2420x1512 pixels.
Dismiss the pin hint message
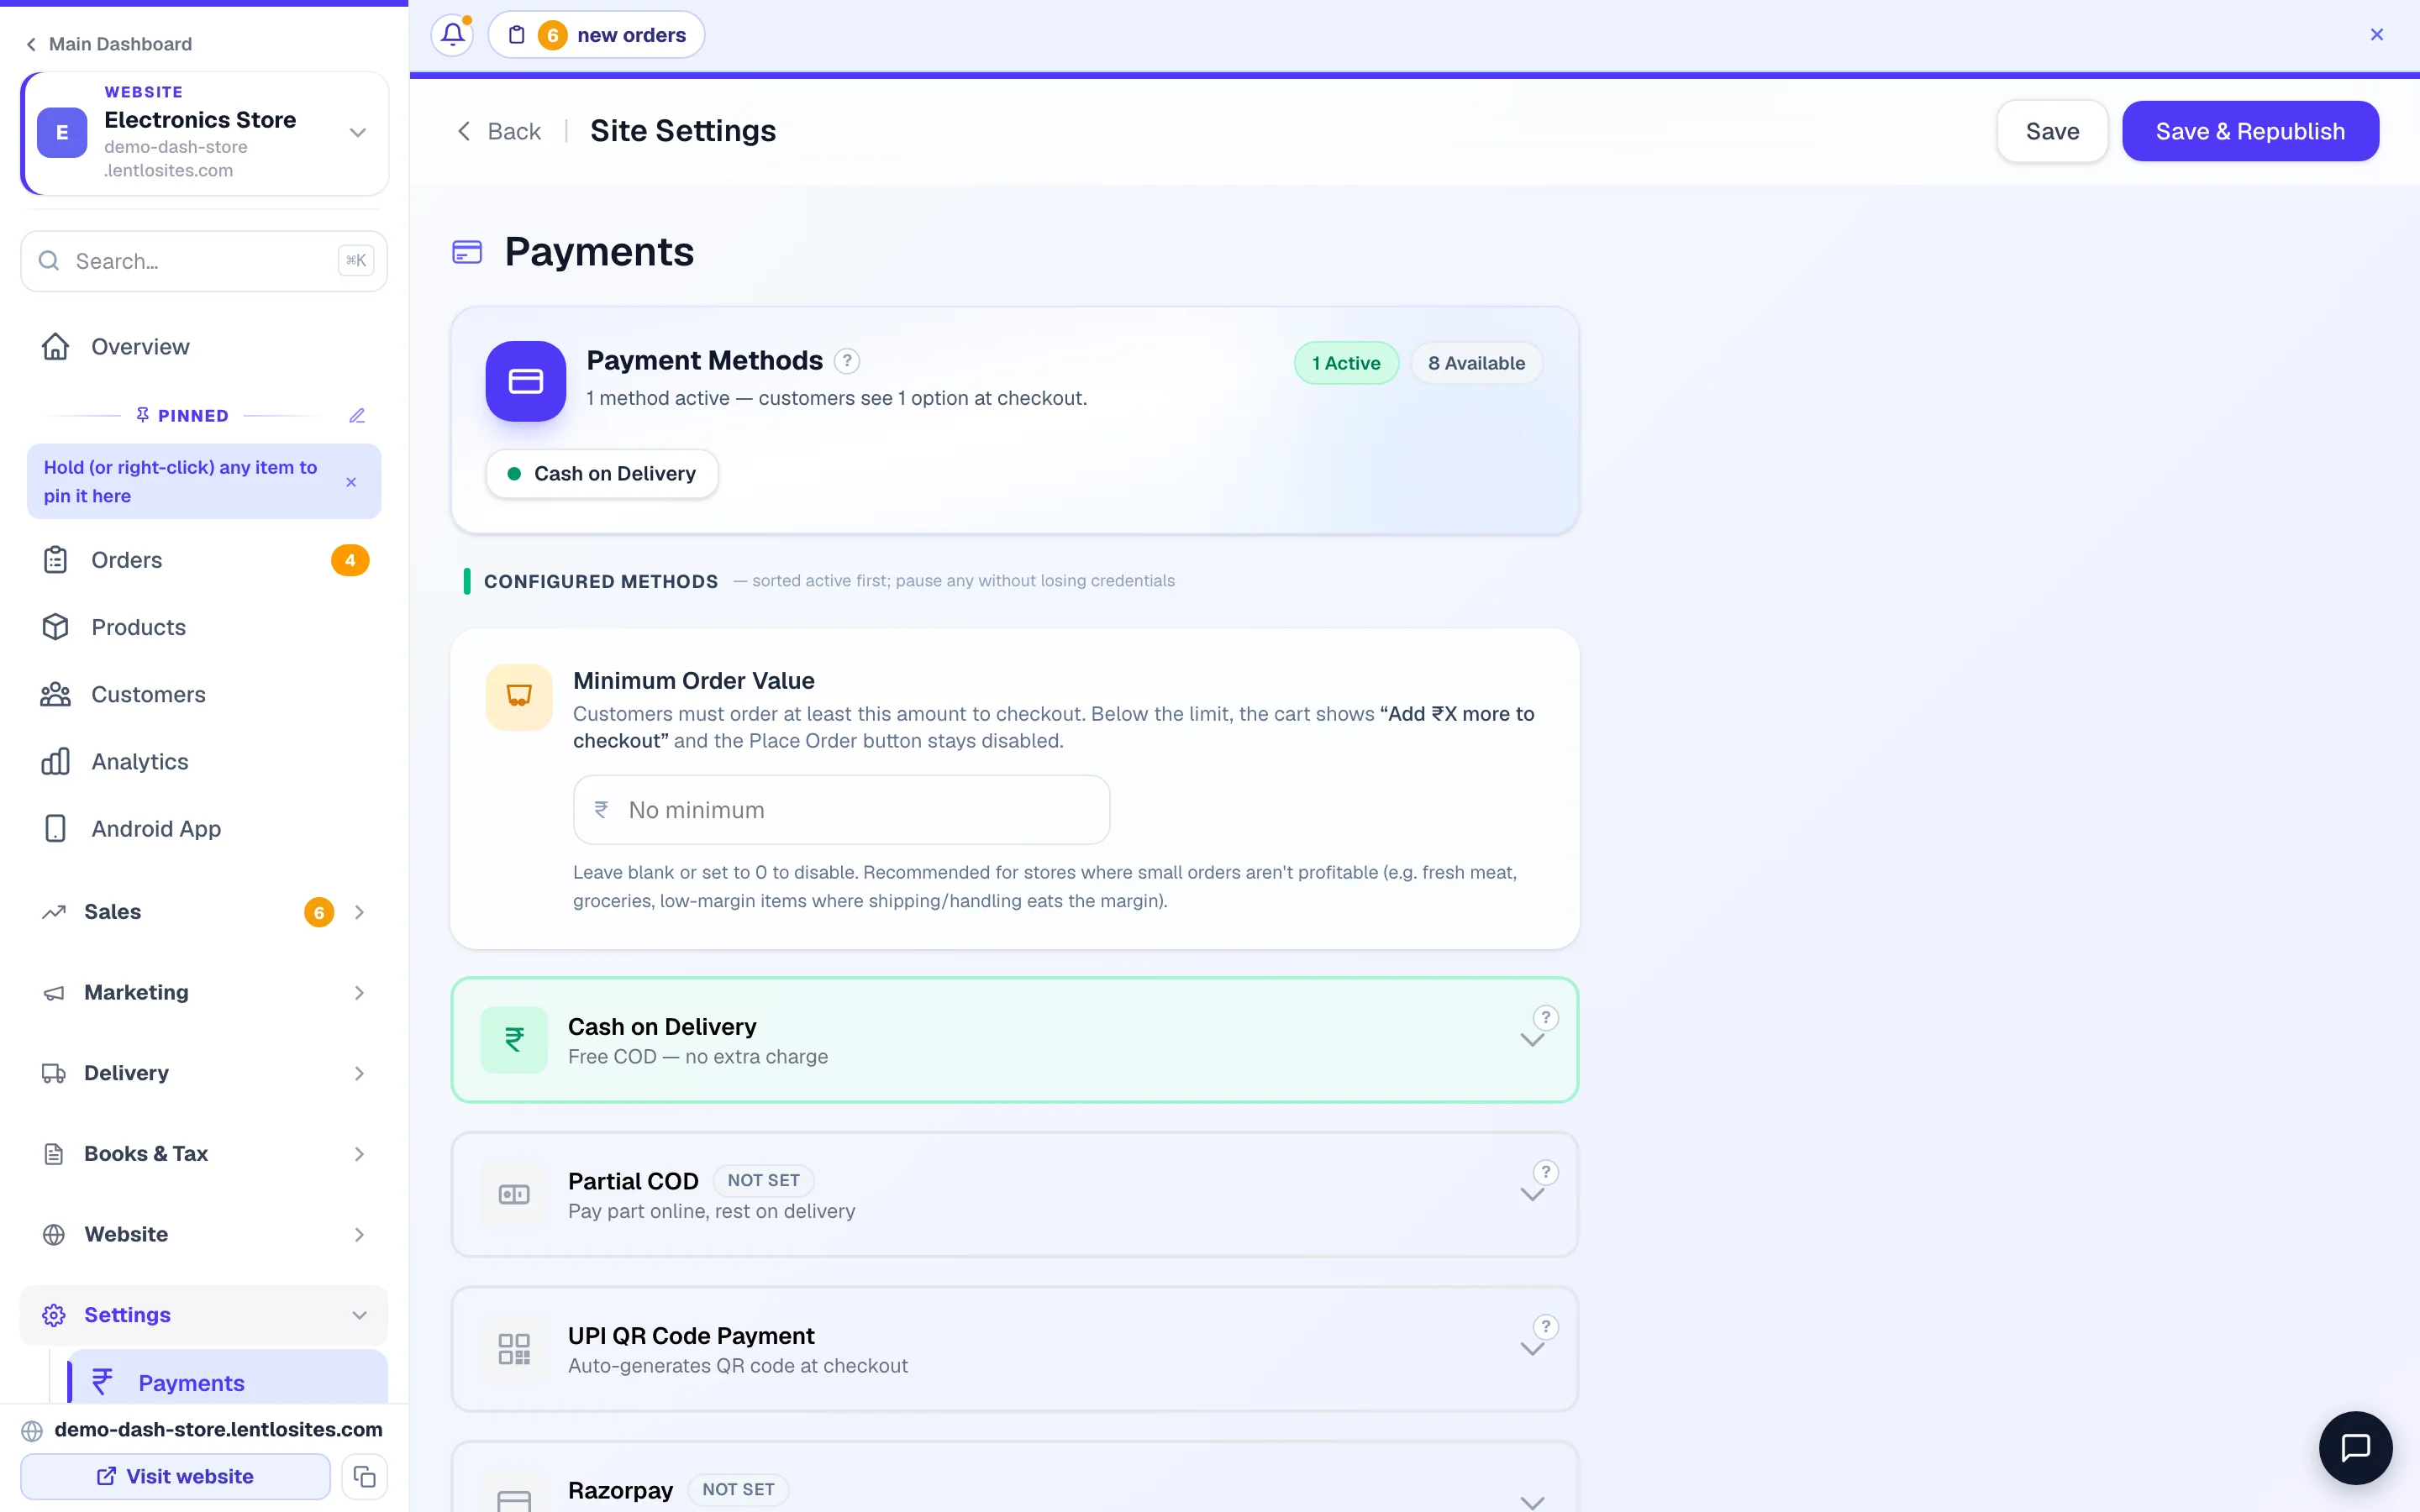click(351, 482)
